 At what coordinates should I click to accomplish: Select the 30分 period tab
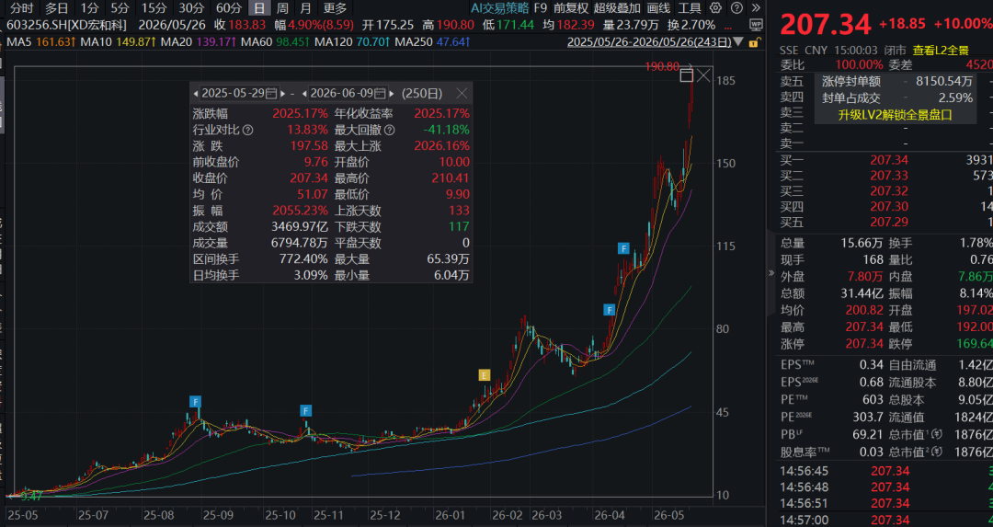pyautogui.click(x=191, y=8)
